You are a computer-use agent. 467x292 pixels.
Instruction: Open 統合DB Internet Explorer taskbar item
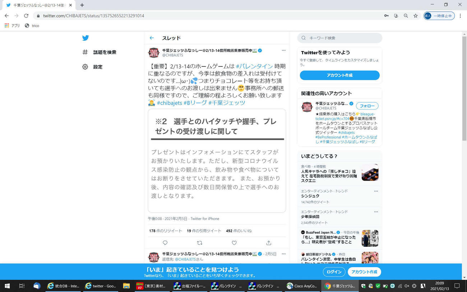(64, 286)
